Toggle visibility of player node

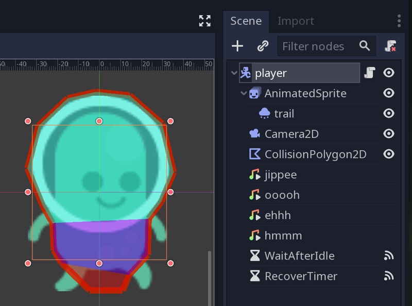(x=389, y=73)
